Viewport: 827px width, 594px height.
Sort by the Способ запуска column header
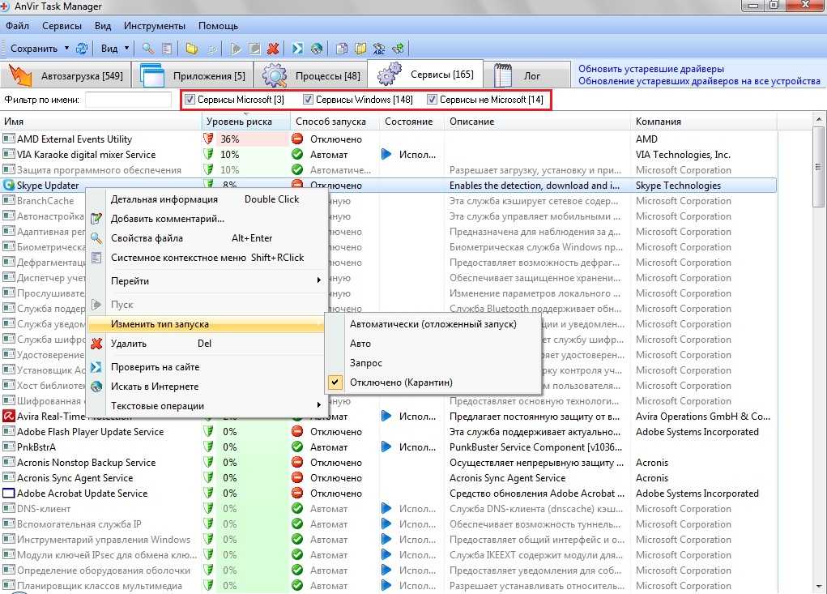click(335, 122)
